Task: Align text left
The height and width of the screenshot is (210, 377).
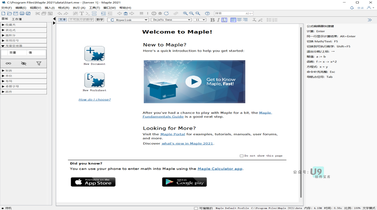Action: tap(233, 20)
